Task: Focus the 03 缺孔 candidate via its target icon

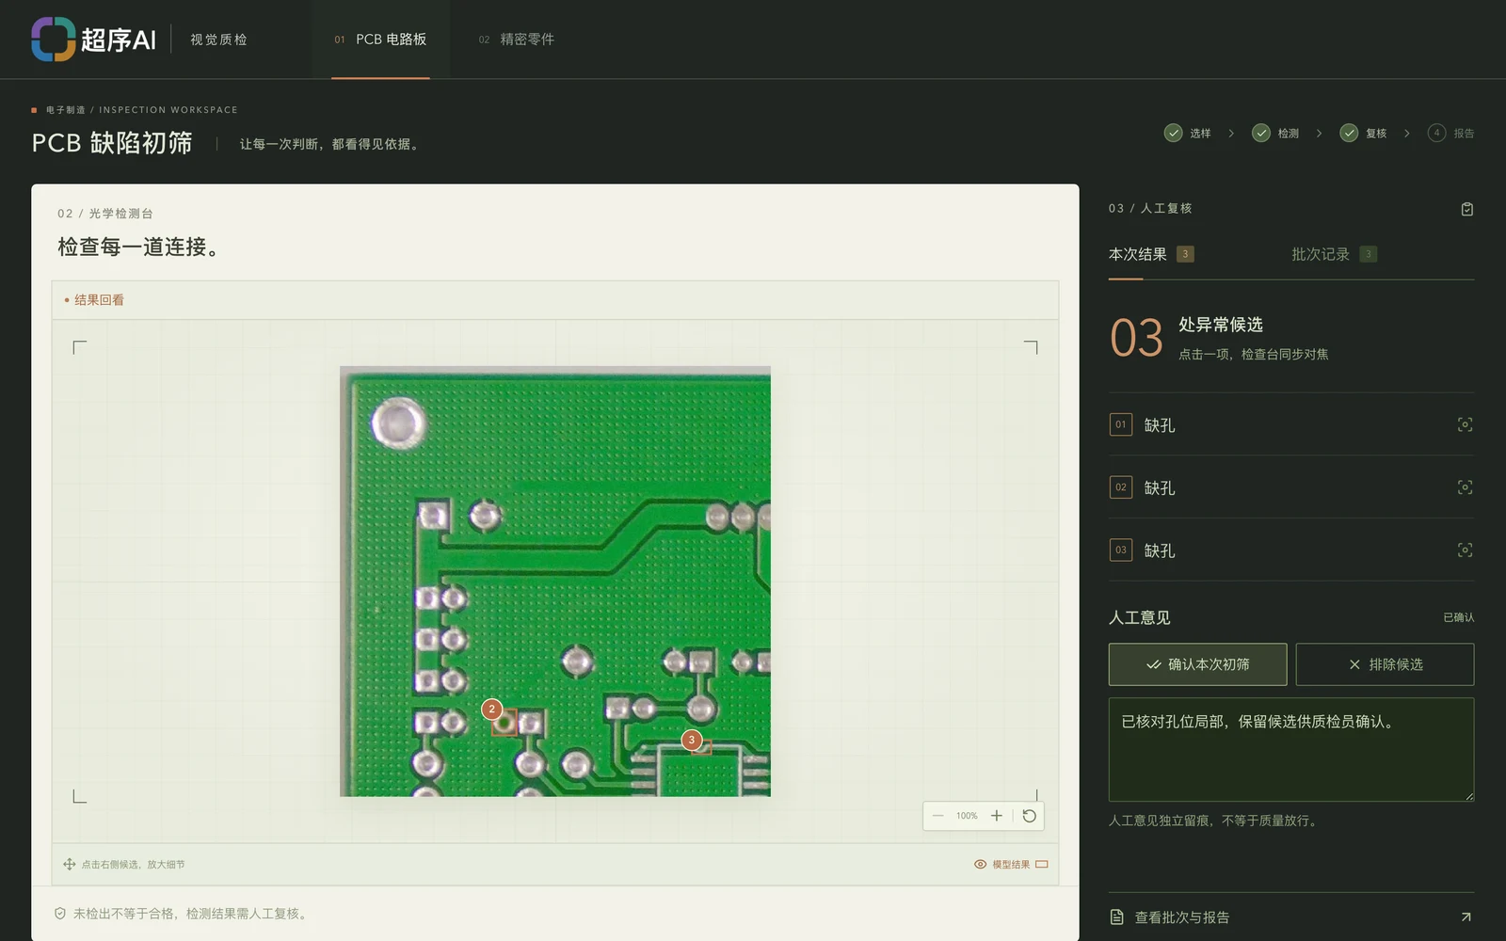Action: tap(1465, 550)
